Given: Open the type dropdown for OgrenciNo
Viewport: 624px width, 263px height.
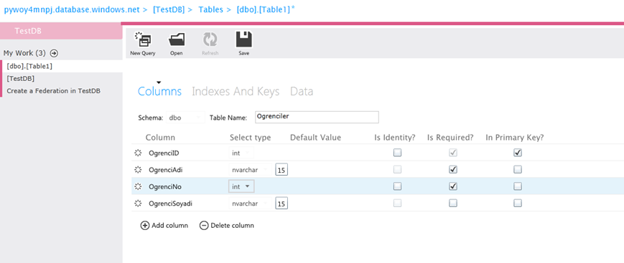Looking at the screenshot, I should coord(241,186).
